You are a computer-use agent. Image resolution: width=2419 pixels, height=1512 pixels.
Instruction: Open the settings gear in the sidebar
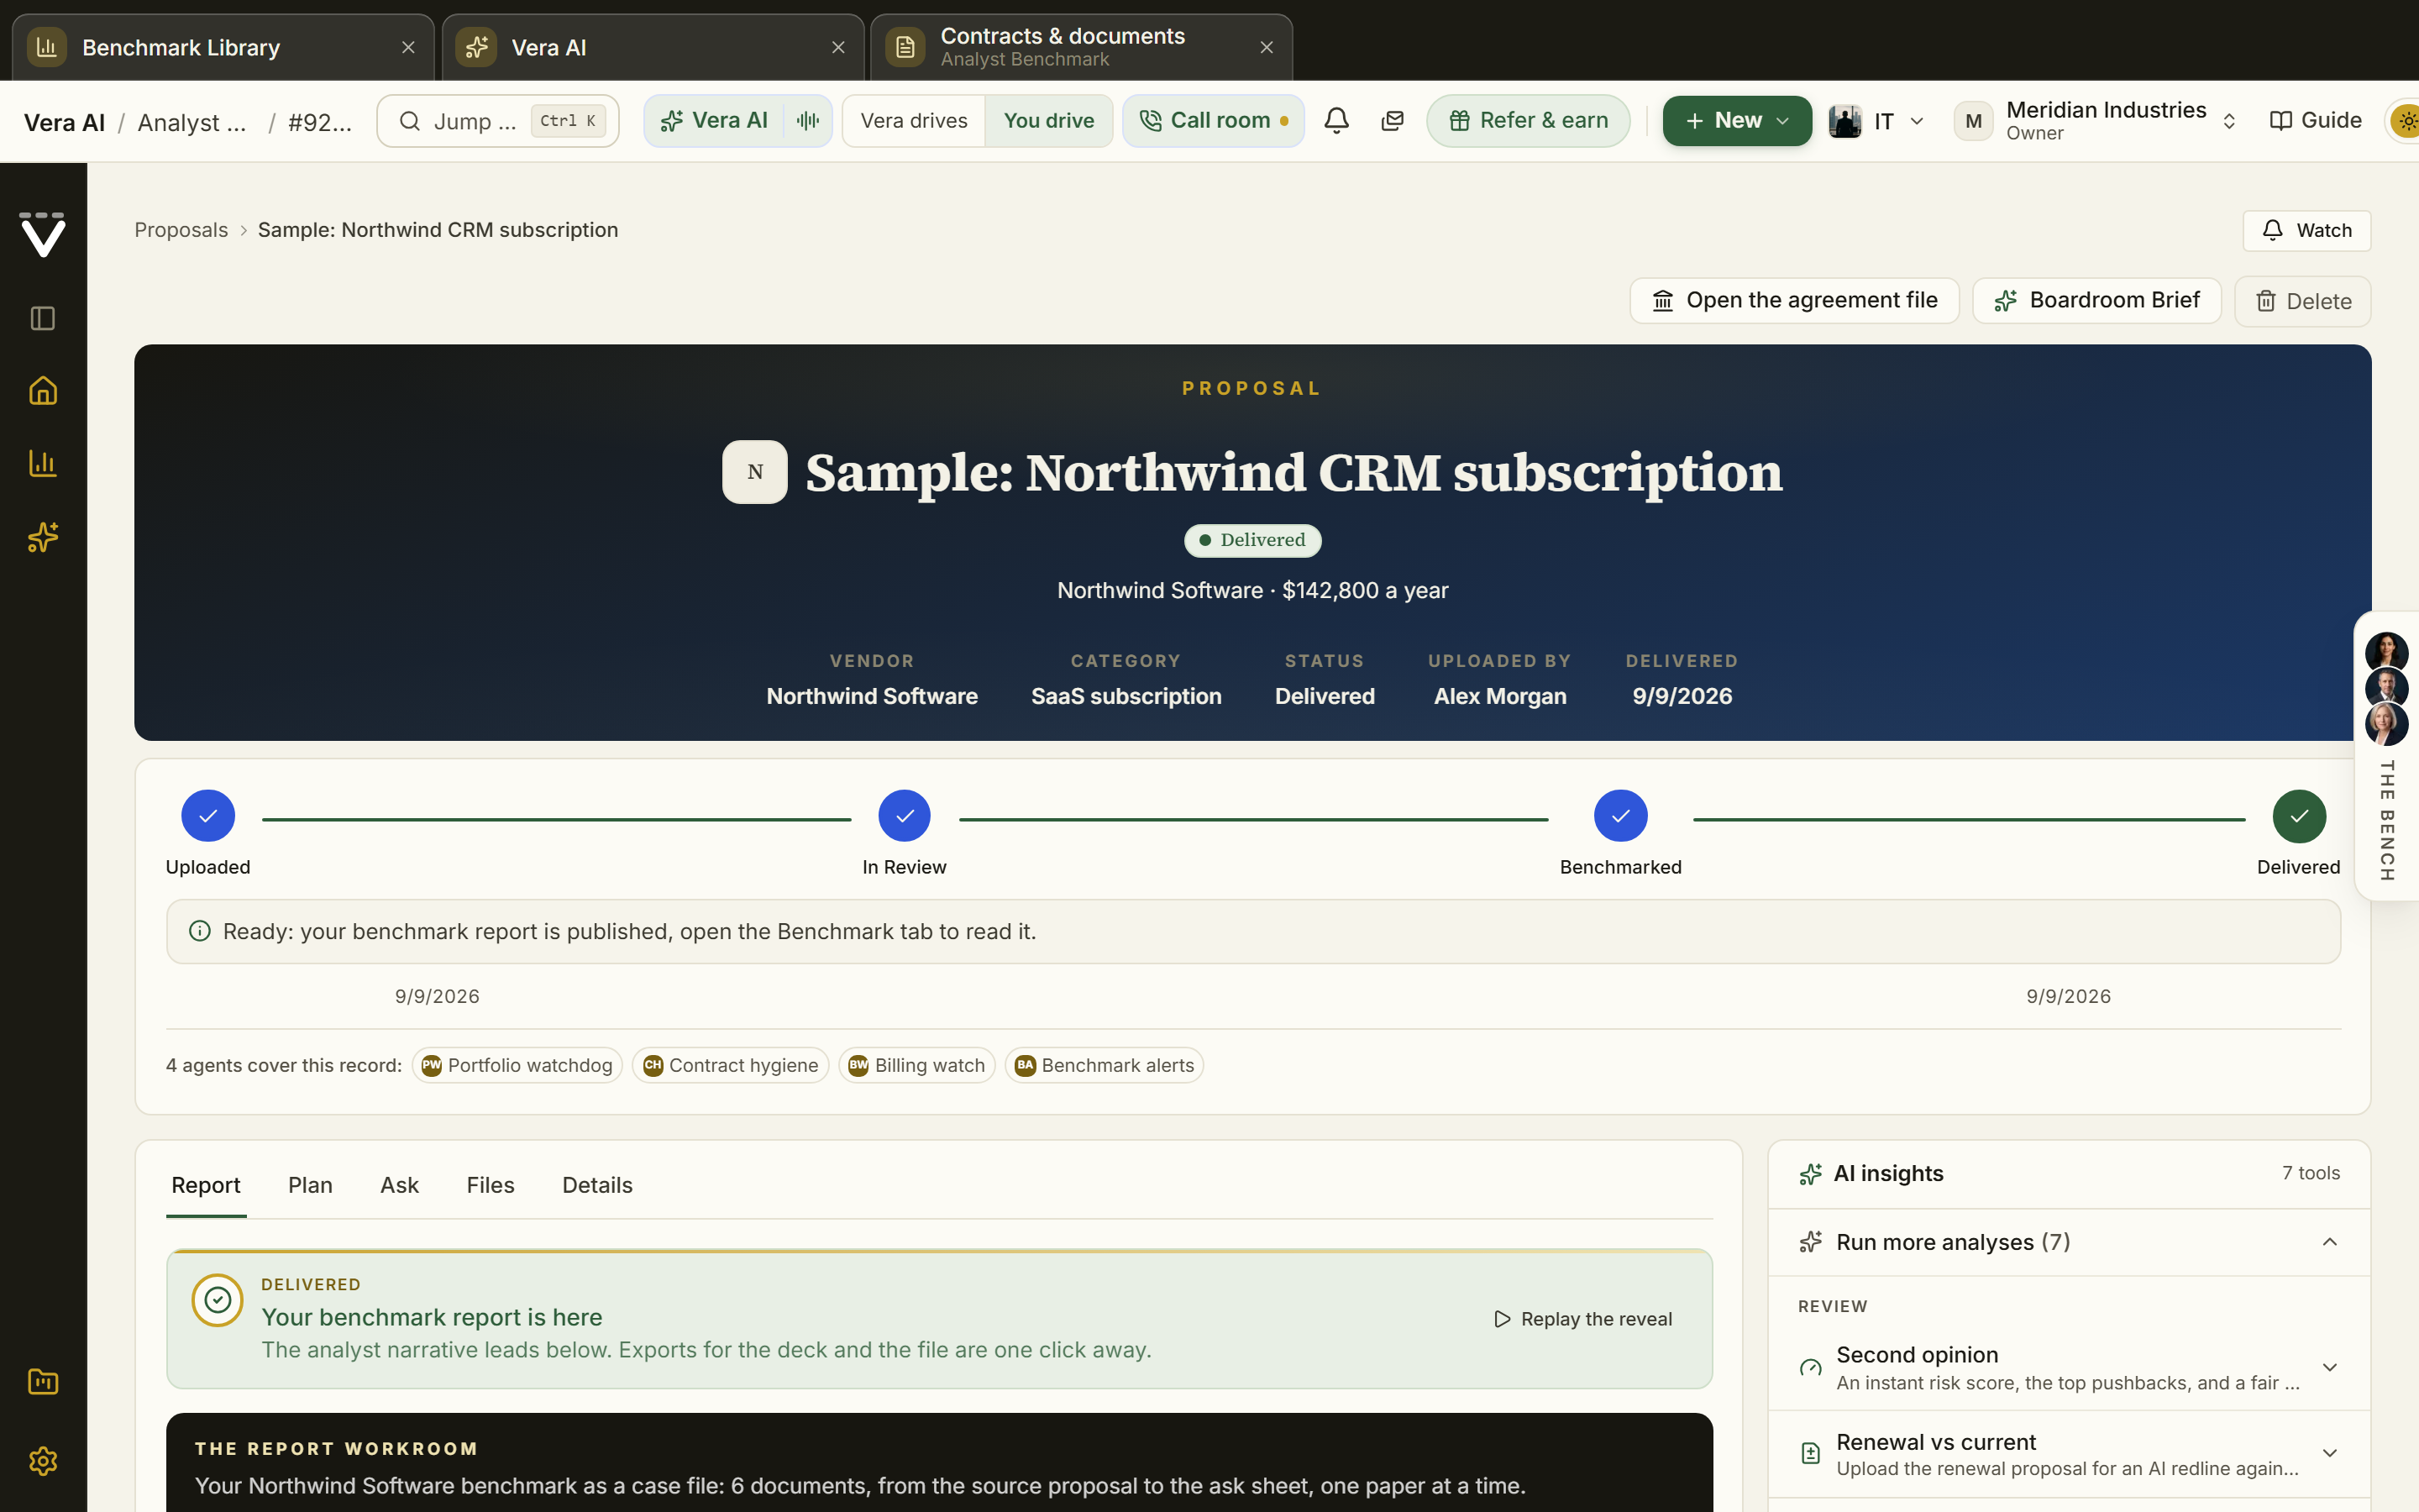point(43,1461)
